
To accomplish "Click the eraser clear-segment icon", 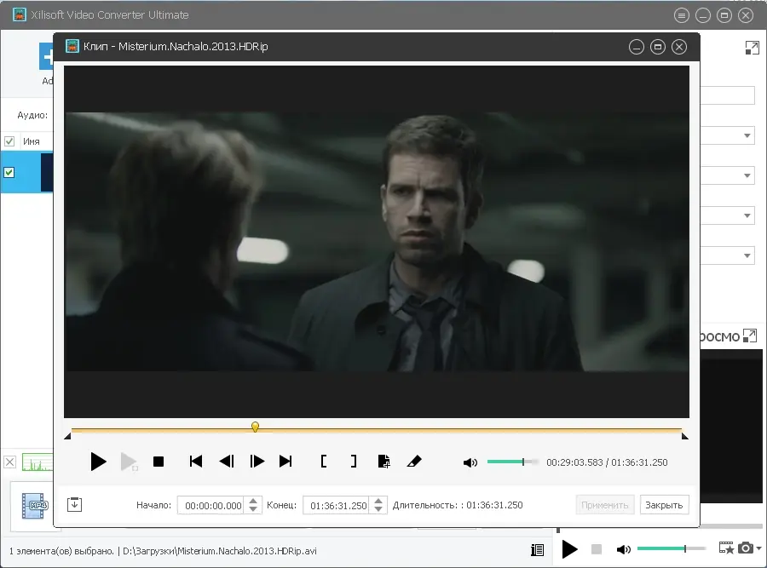I will [414, 462].
